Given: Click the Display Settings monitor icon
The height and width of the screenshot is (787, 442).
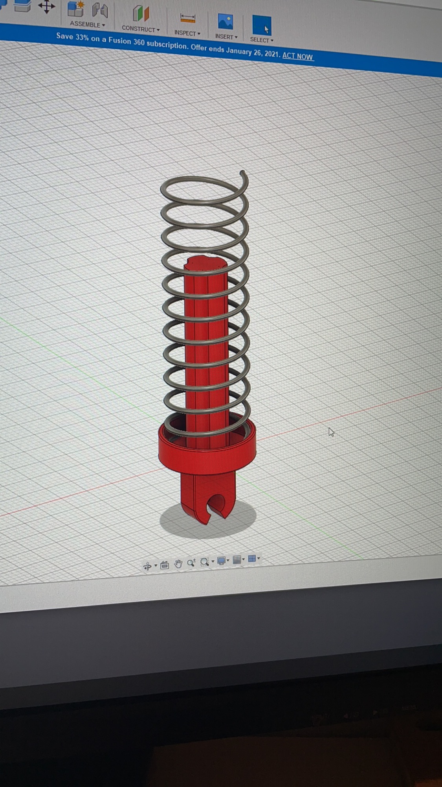Looking at the screenshot, I should click(222, 561).
